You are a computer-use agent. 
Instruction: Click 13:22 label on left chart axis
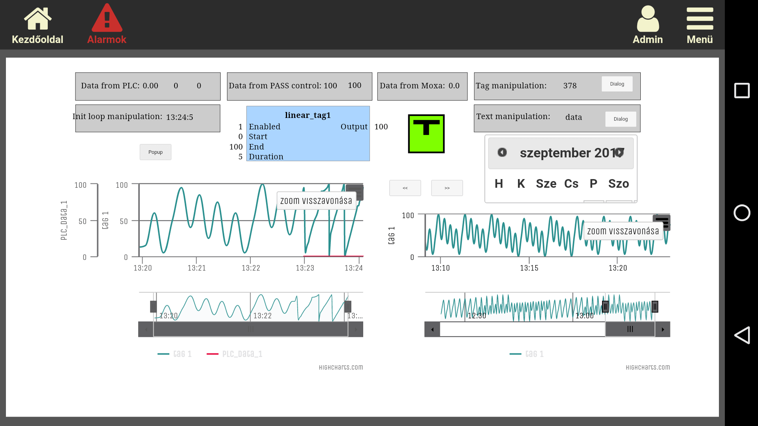pos(251,268)
